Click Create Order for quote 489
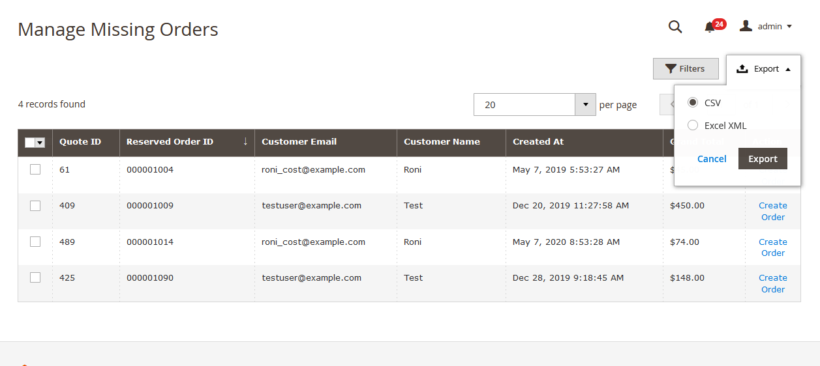The width and height of the screenshot is (820, 366). (x=772, y=247)
